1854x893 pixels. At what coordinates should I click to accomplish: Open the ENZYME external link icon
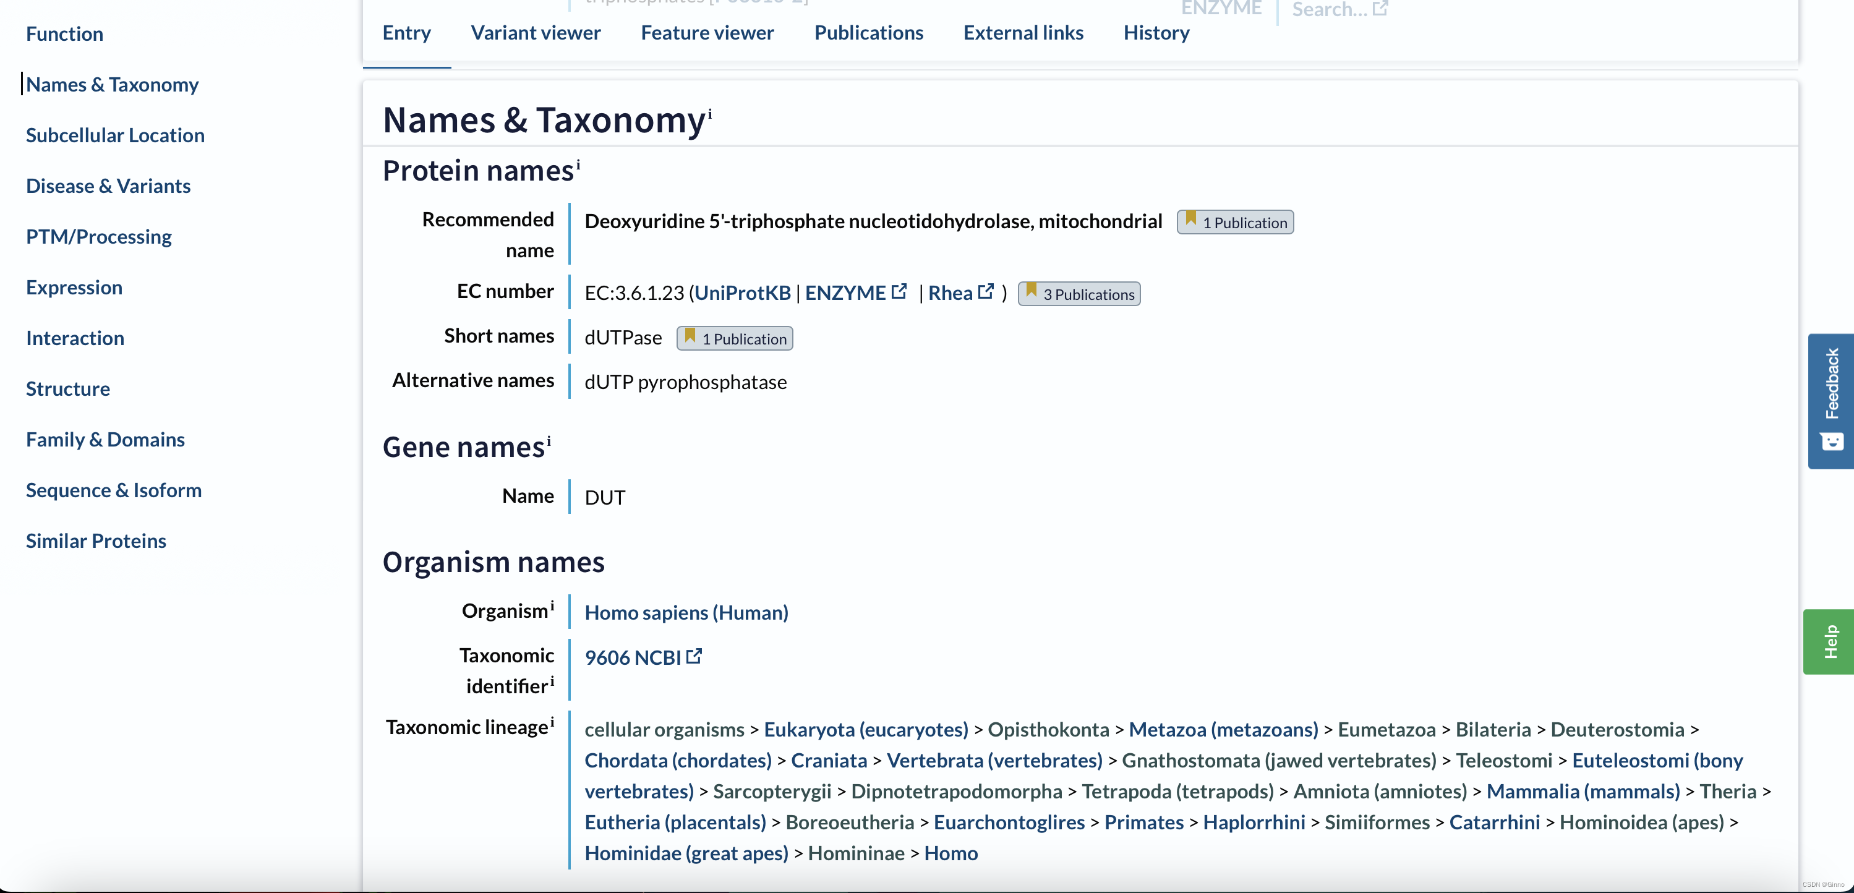click(899, 291)
